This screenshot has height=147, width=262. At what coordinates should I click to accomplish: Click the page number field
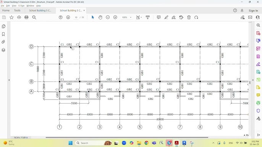pos(76,18)
